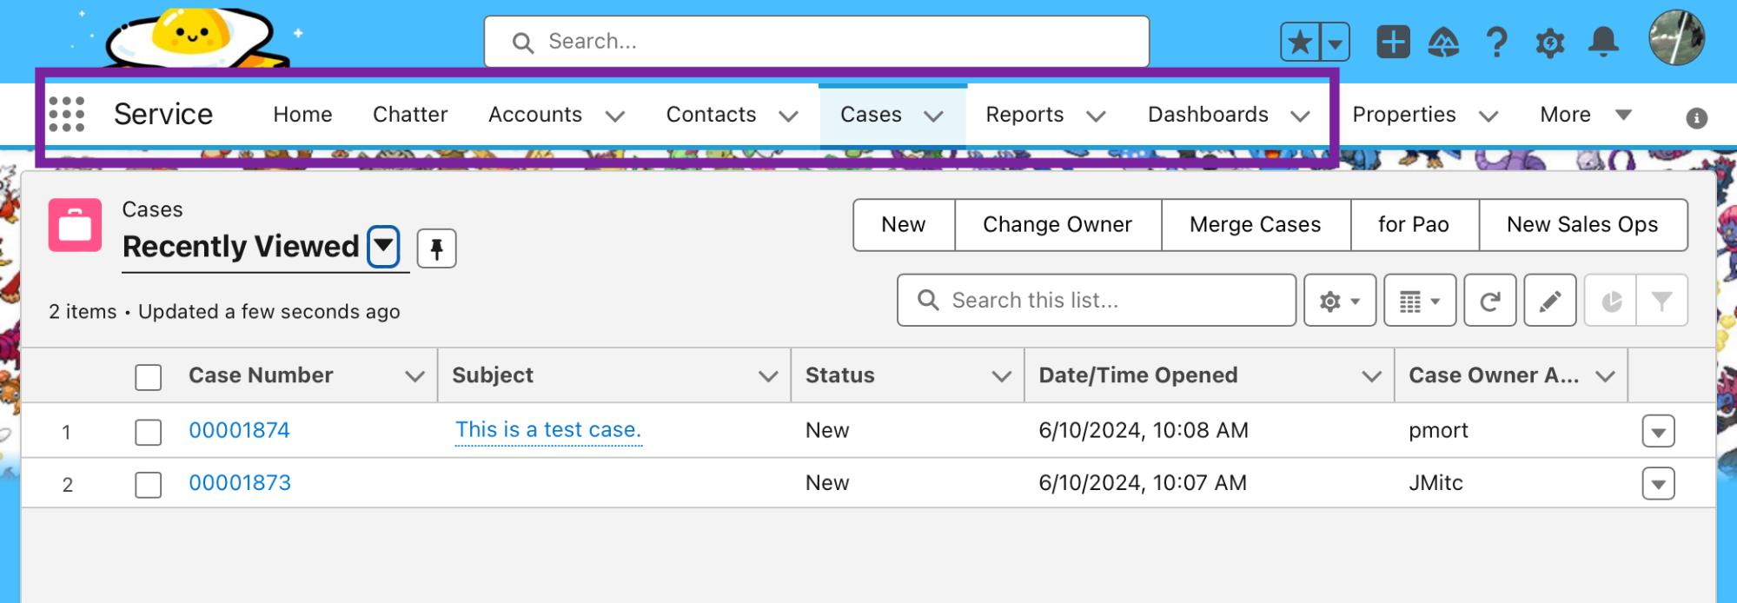1737x603 pixels.
Task: Go to the Chatter tab
Action: pos(410,115)
